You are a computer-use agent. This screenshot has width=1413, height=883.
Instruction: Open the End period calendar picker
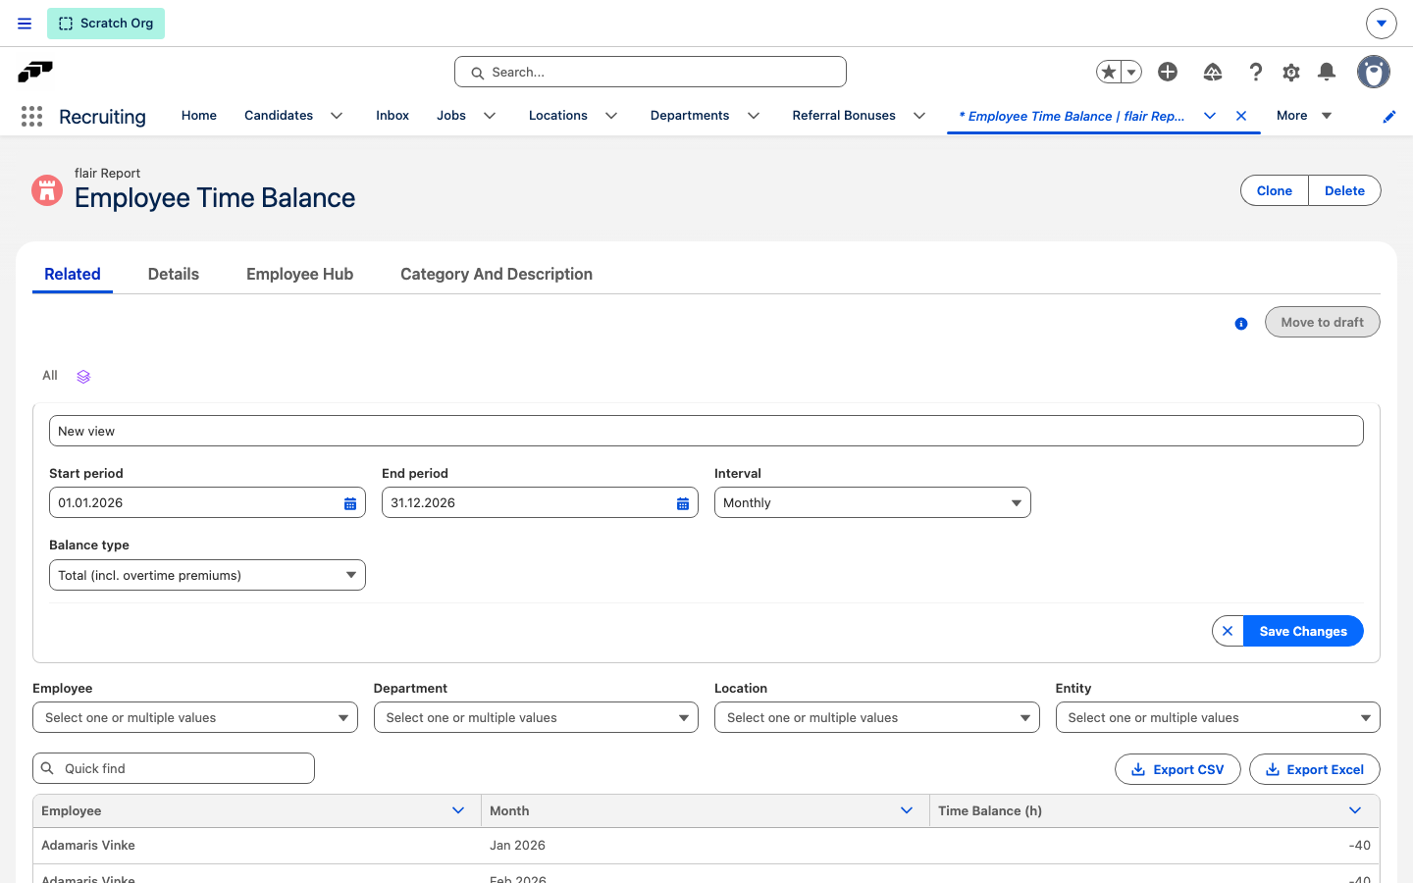683,503
